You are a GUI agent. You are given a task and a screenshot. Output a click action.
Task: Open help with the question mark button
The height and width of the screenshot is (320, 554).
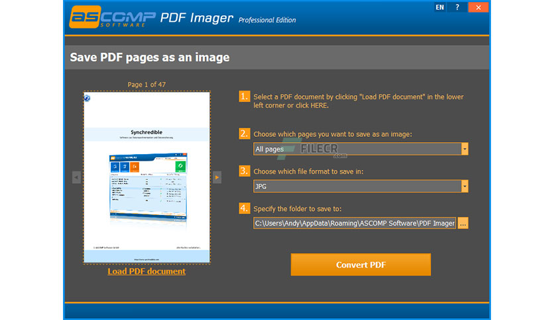coord(457,7)
